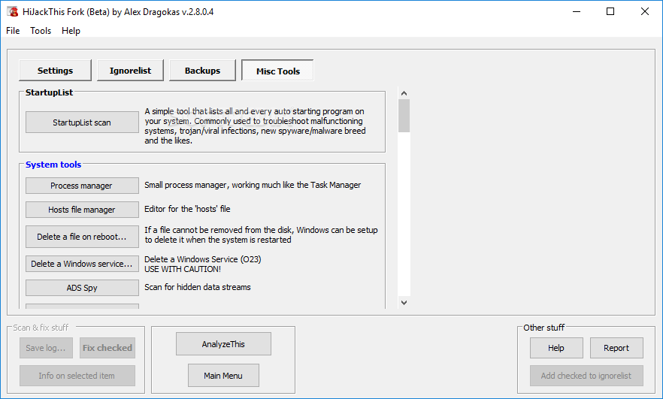Click Info on selected item button

tap(77, 376)
